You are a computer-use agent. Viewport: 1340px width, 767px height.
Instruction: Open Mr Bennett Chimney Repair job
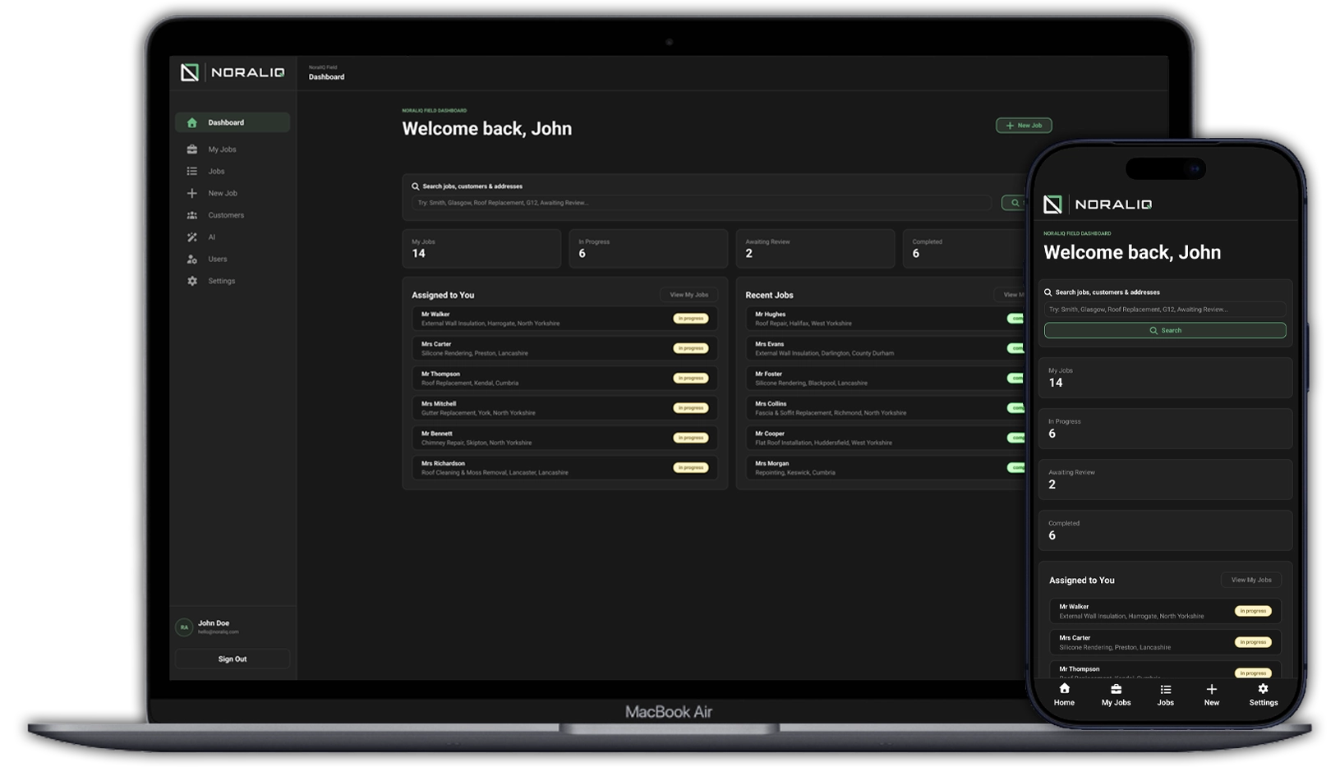[565, 438]
